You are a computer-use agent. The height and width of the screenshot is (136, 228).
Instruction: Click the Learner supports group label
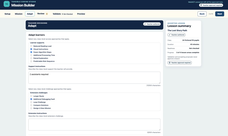pos(37,43)
